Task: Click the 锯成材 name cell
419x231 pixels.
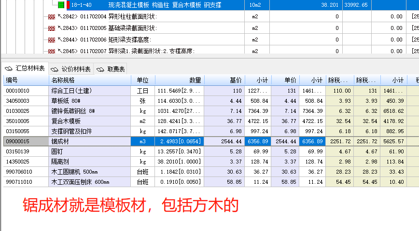Action: (90, 141)
